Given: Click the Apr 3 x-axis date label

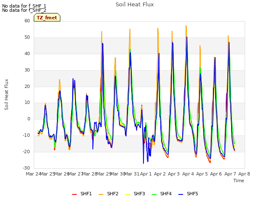Looking at the screenshot, I should [x=174, y=174].
